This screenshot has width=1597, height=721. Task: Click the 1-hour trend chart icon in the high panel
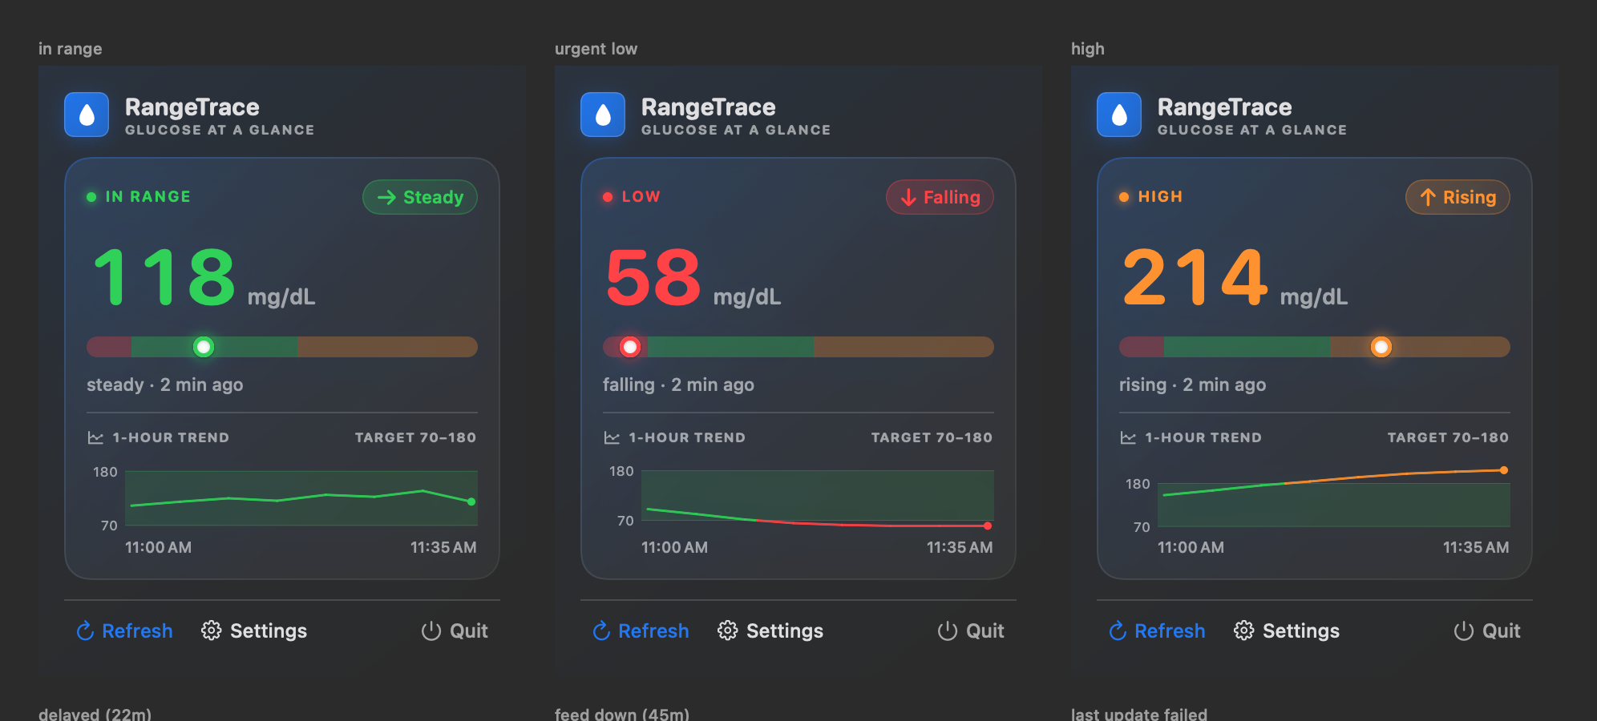[x=1128, y=437]
